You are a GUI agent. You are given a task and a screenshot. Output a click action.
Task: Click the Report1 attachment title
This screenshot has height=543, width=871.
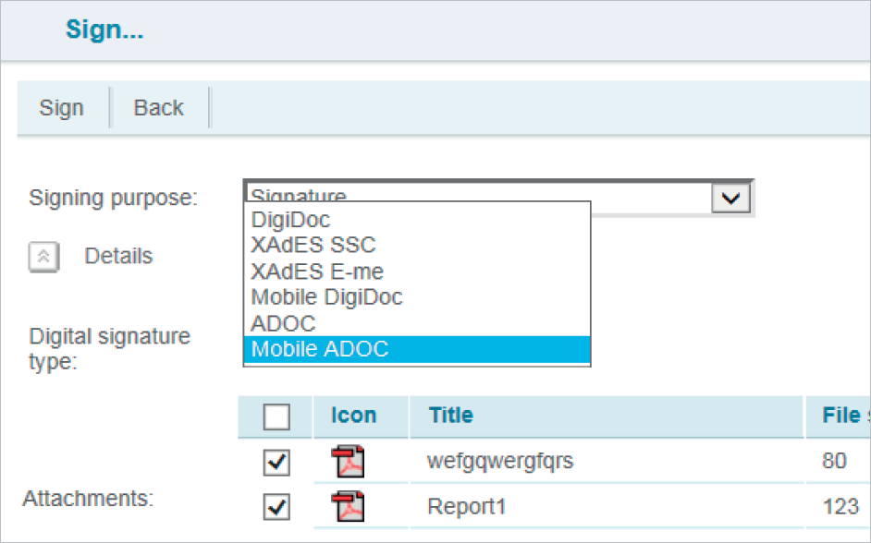click(467, 506)
